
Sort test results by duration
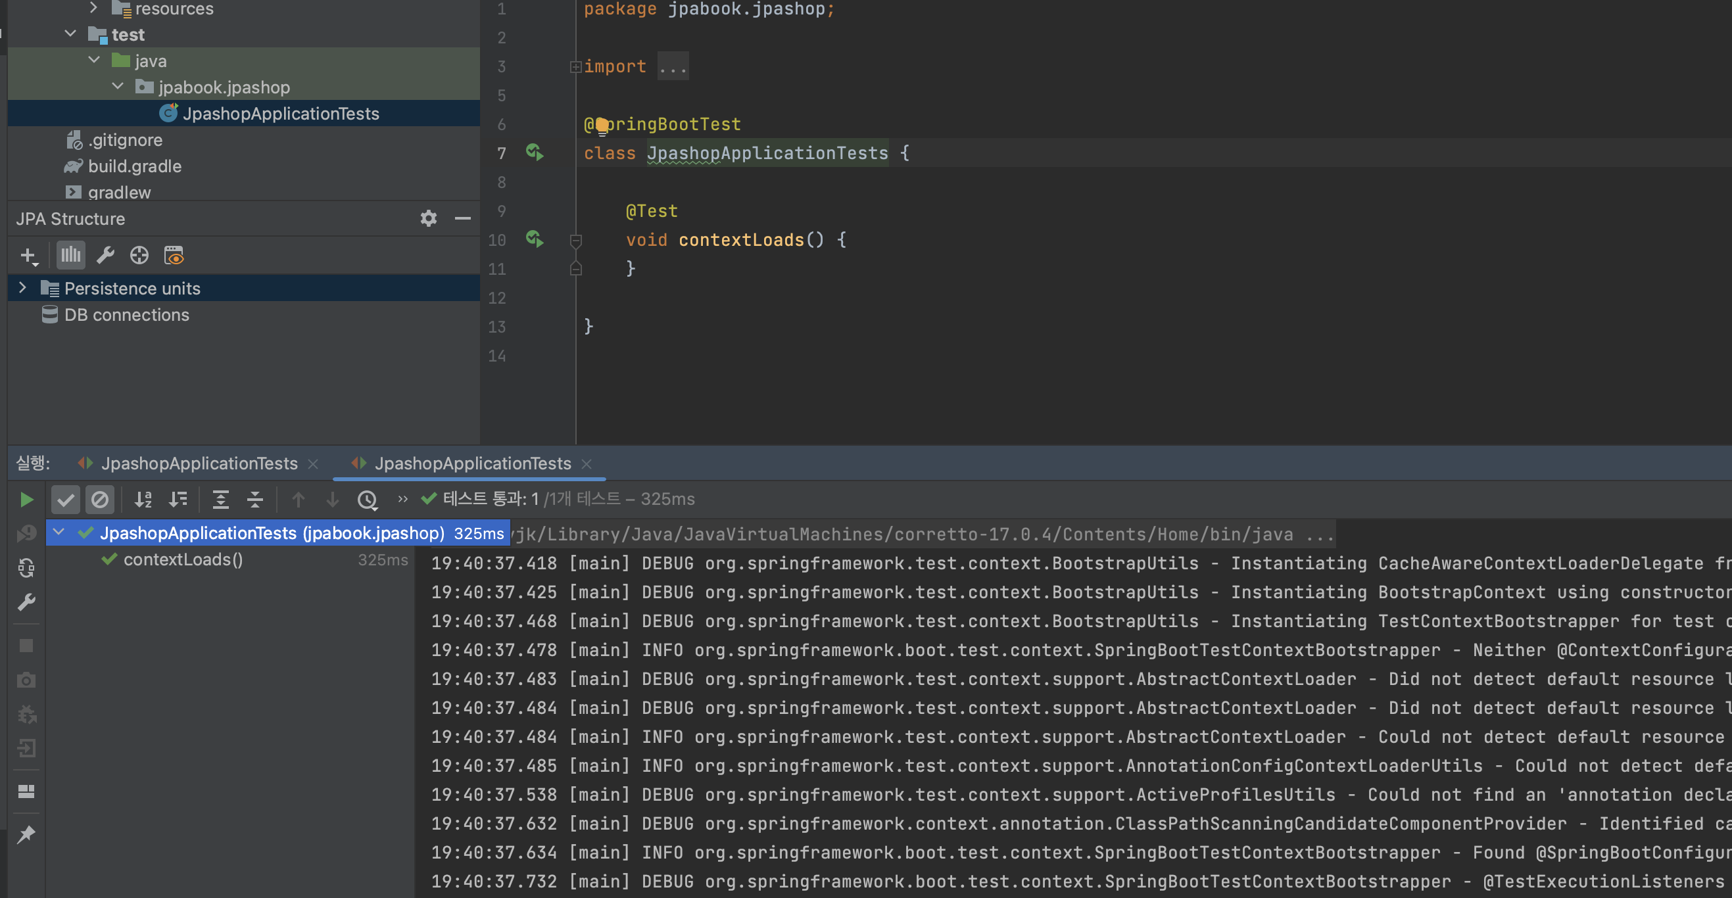(178, 500)
